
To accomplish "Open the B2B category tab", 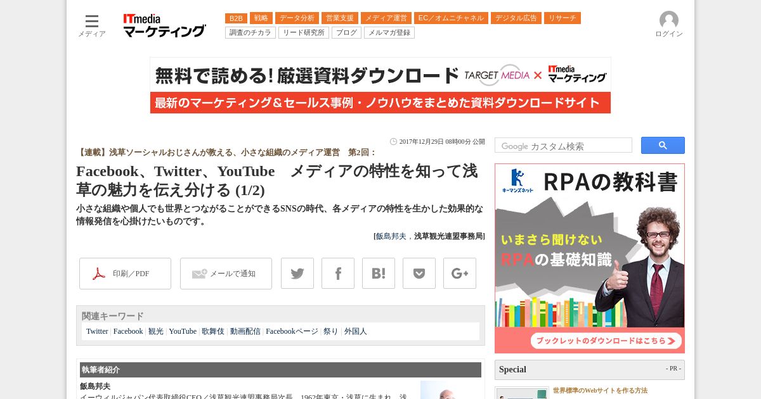I will click(236, 18).
